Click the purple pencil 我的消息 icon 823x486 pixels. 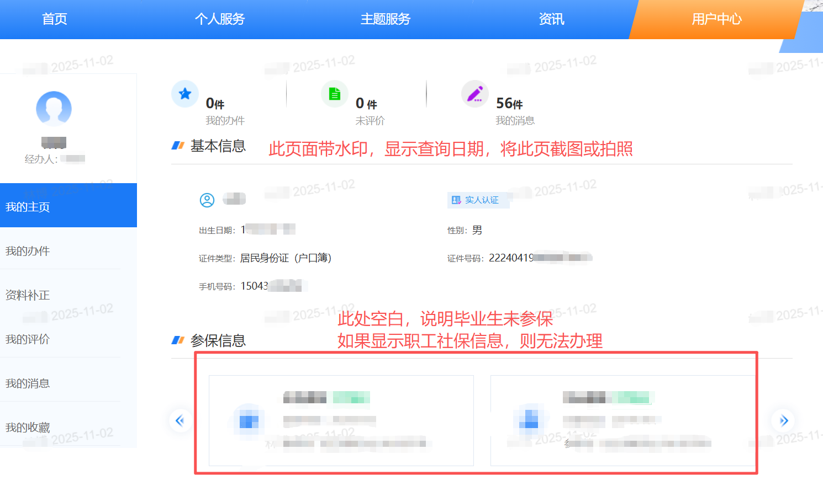coord(475,94)
